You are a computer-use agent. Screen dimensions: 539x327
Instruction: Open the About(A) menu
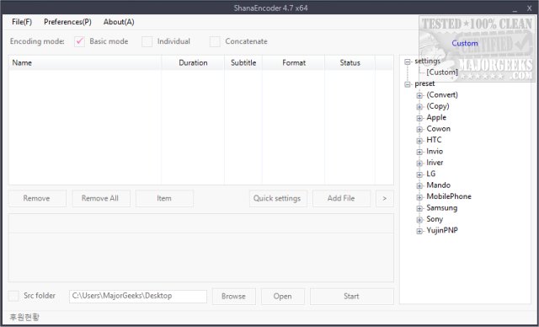tap(119, 22)
